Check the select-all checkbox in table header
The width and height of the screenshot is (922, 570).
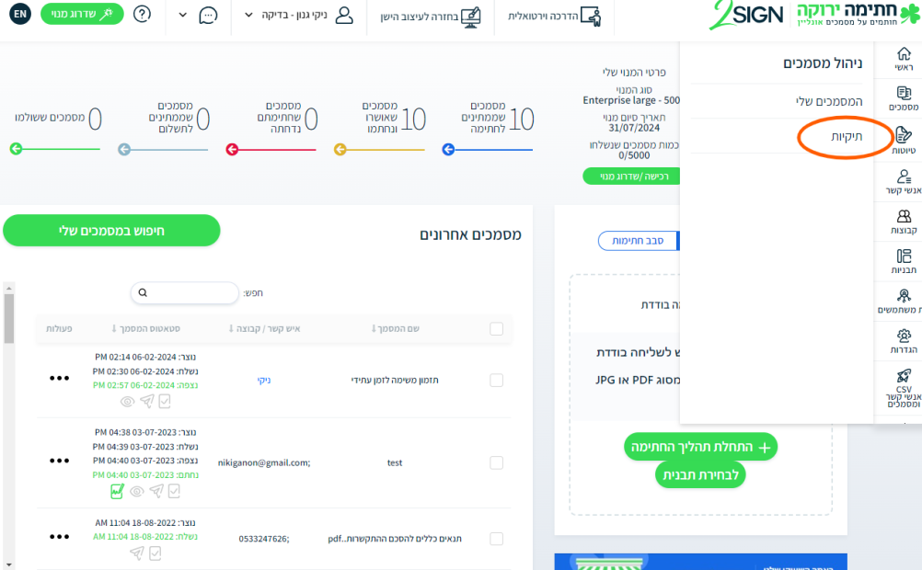[x=497, y=329]
